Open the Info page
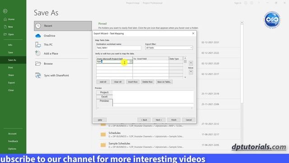Image resolution: width=289 pixels, height=163 pixels. 10,45
